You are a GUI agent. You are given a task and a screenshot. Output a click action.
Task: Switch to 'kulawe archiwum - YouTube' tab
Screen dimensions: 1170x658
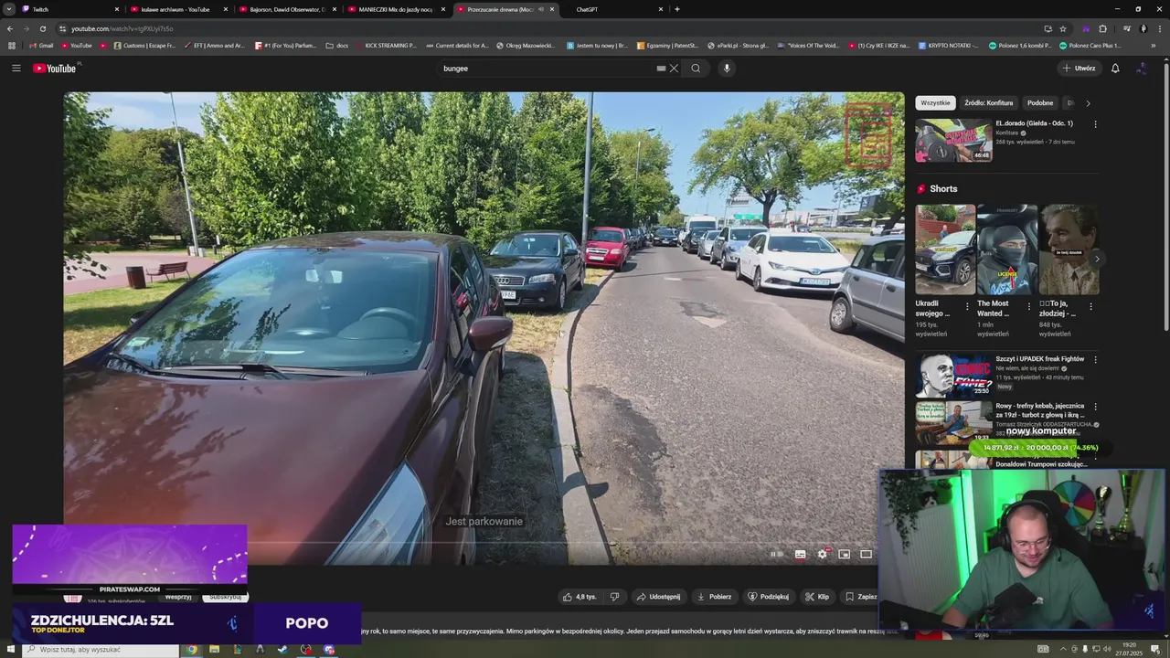pos(178,9)
